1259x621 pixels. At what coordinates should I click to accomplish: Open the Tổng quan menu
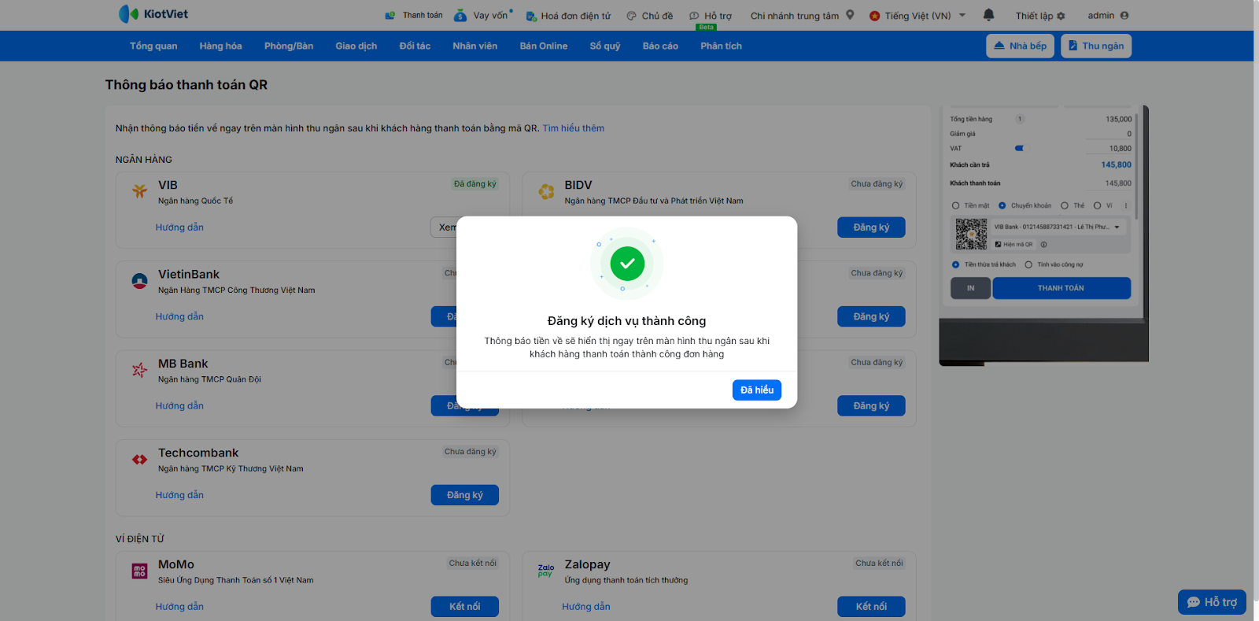pos(153,46)
